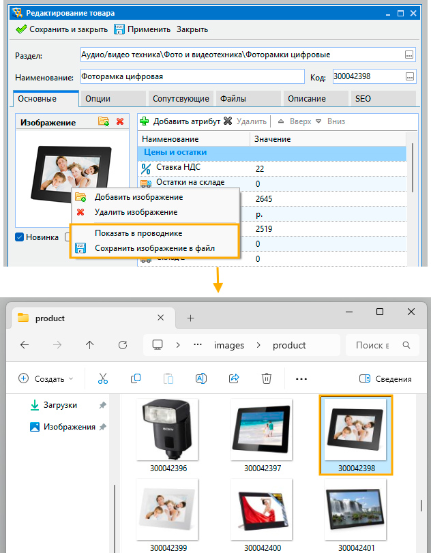Click the Paste clipboard icon
This screenshot has width=431, height=553.
(x=168, y=378)
